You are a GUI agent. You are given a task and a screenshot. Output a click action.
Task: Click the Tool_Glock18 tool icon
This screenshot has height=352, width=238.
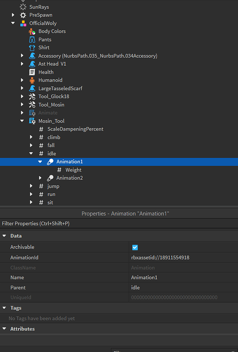(32, 97)
